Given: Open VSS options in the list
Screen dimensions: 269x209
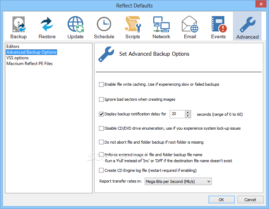Looking at the screenshot, I should [x=18, y=58].
